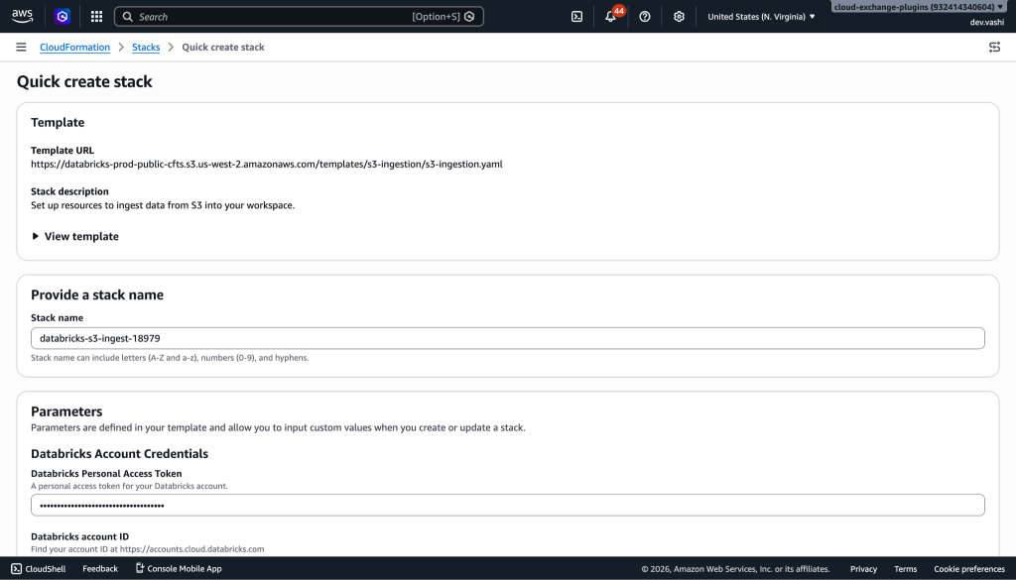This screenshot has height=580, width=1016.
Task: Click the Template URL text
Action: pos(266,164)
